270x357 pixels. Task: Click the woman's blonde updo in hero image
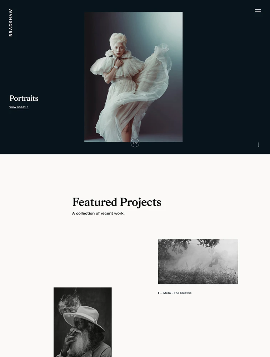click(118, 40)
